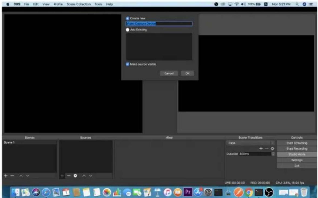Add a scene transition with the plus icon

[x=261, y=148]
